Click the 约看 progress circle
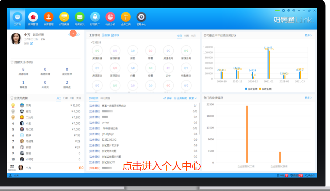Viewport: 330px width, 191px height. (133, 68)
